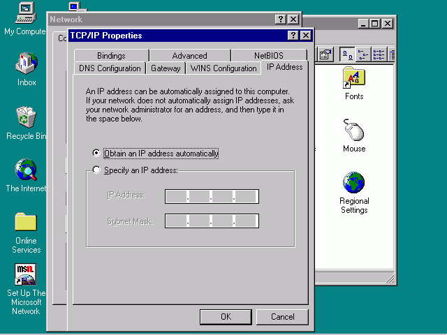Image resolution: width=447 pixels, height=335 pixels.
Task: Switch to Large Icons view
Action: [x=347, y=54]
